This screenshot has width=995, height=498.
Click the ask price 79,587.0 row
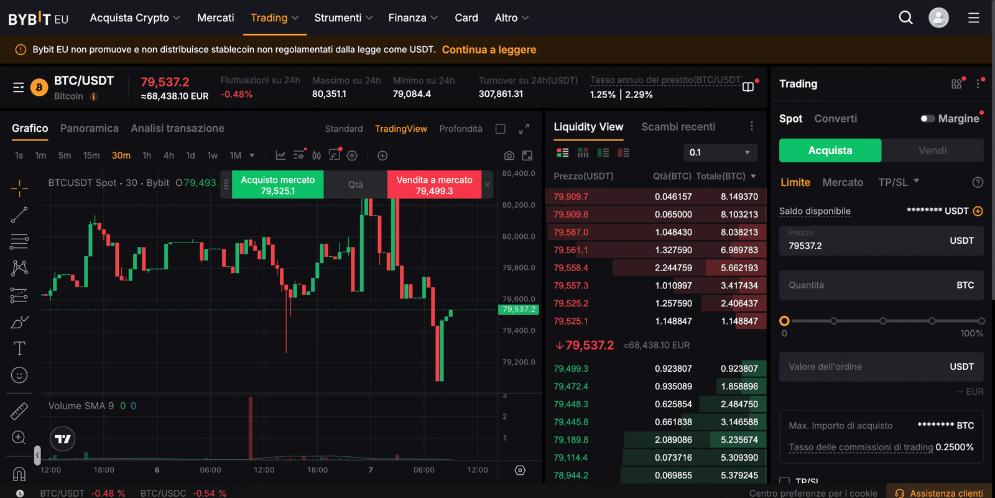(x=655, y=232)
